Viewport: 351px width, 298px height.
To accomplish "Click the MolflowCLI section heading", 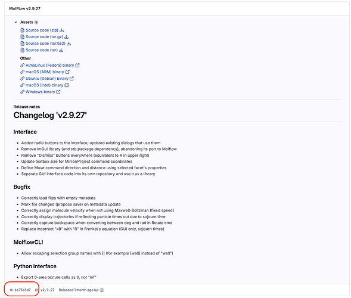I will coord(28,242).
